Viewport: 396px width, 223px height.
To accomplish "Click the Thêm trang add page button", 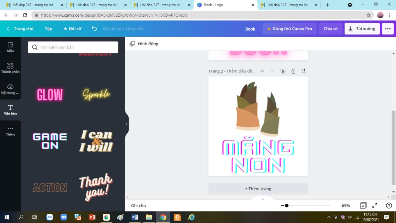I will click(258, 189).
